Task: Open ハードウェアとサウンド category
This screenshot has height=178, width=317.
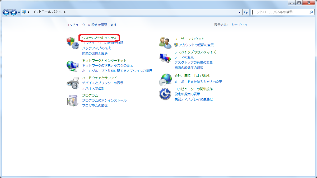Action: pyautogui.click(x=99, y=78)
